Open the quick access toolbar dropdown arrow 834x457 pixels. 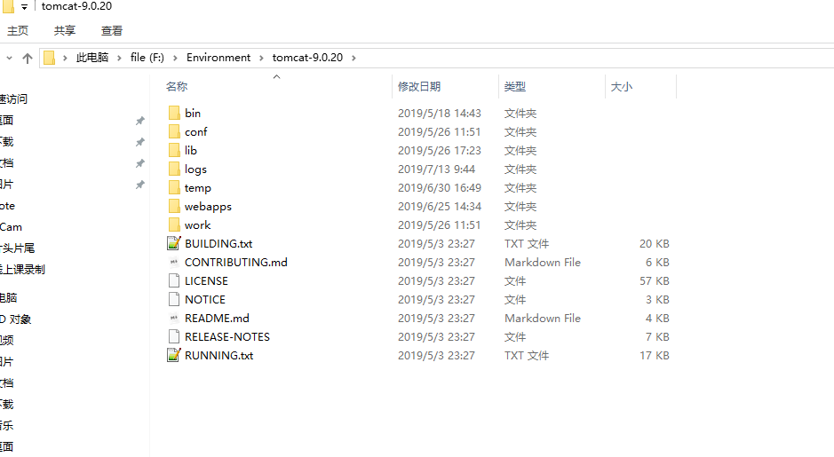[x=25, y=7]
